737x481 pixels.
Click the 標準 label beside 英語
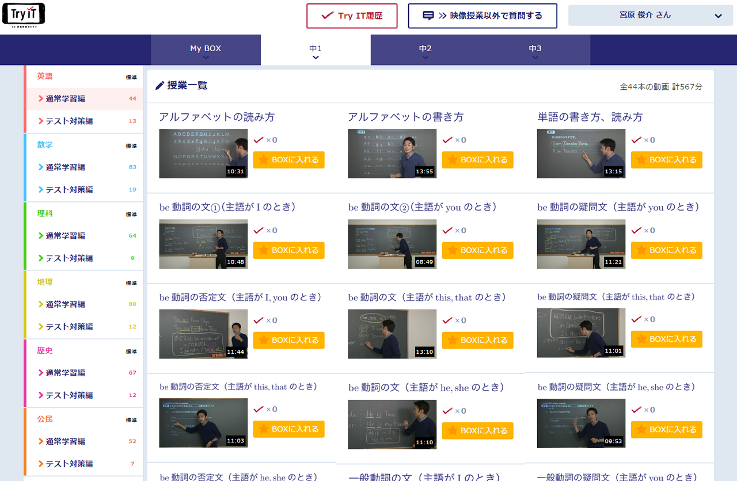[x=131, y=77]
